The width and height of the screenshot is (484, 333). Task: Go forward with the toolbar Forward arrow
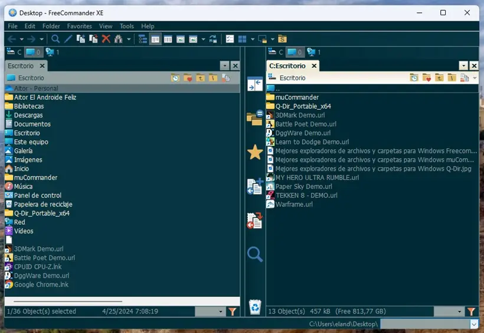(x=31, y=39)
